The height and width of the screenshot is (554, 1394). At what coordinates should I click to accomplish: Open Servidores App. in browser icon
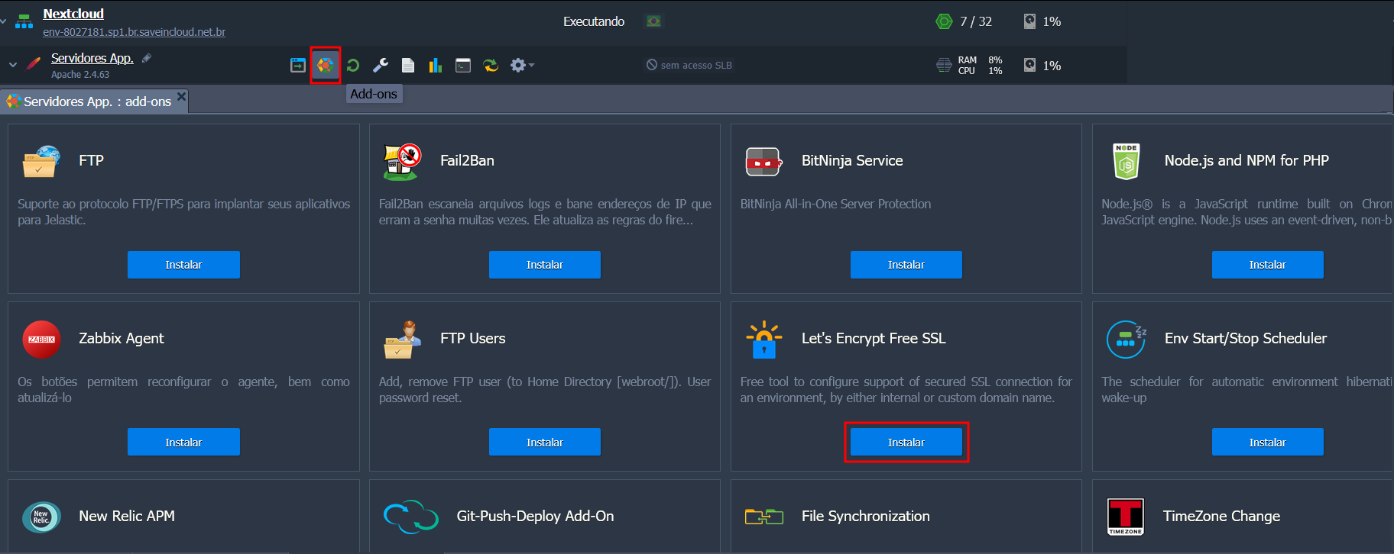(x=298, y=66)
